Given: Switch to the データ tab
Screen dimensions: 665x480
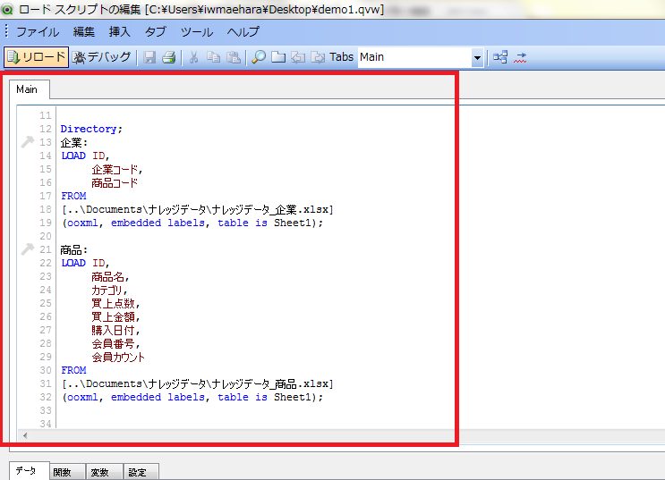Looking at the screenshot, I should click(29, 471).
